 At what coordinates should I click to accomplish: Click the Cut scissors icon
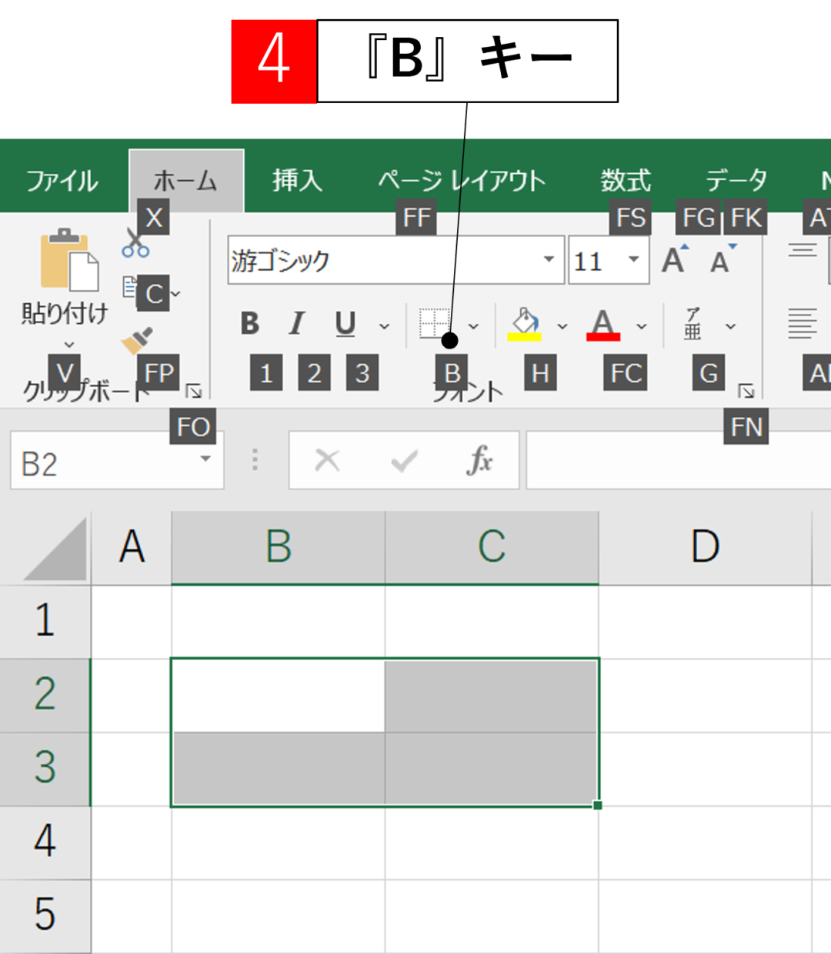pos(135,242)
